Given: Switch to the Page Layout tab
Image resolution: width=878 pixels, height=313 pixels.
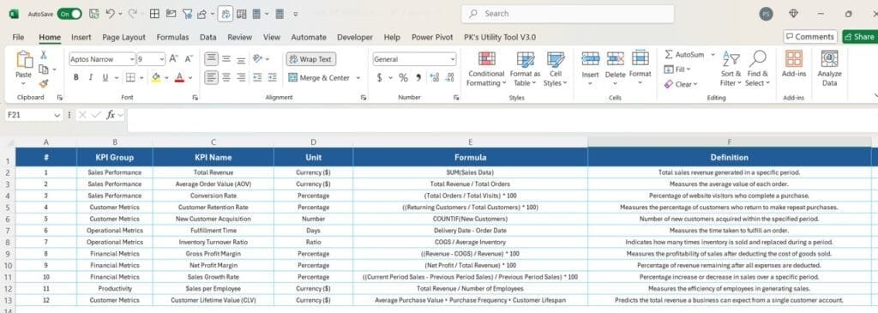Looking at the screenshot, I should point(123,37).
